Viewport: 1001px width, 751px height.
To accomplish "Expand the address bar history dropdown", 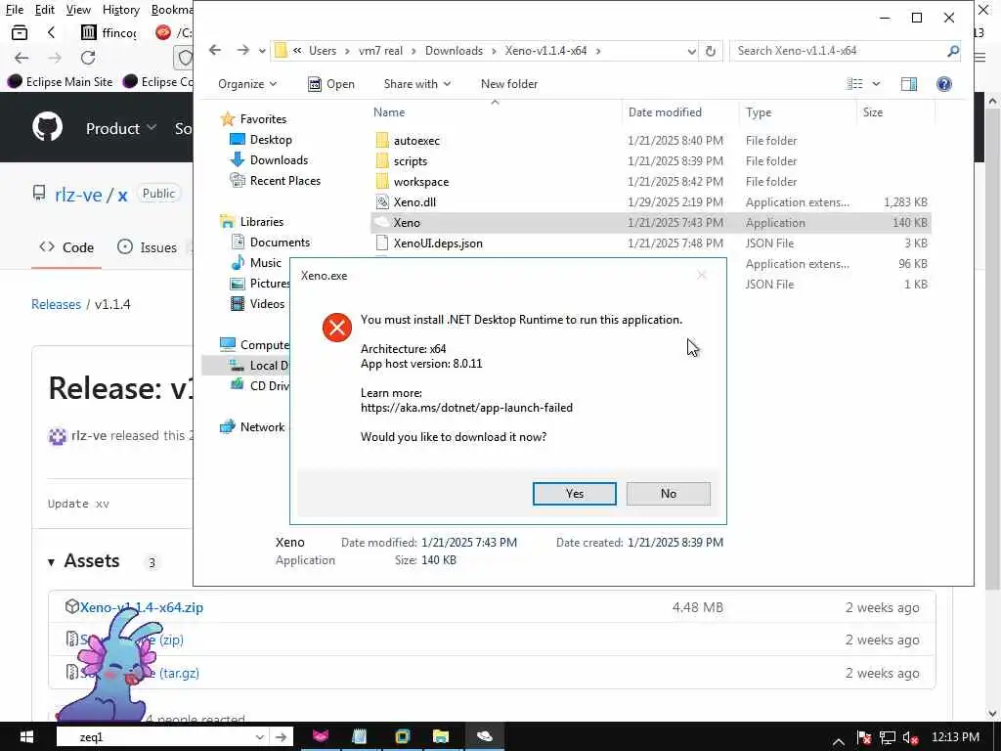I will pyautogui.click(x=691, y=51).
